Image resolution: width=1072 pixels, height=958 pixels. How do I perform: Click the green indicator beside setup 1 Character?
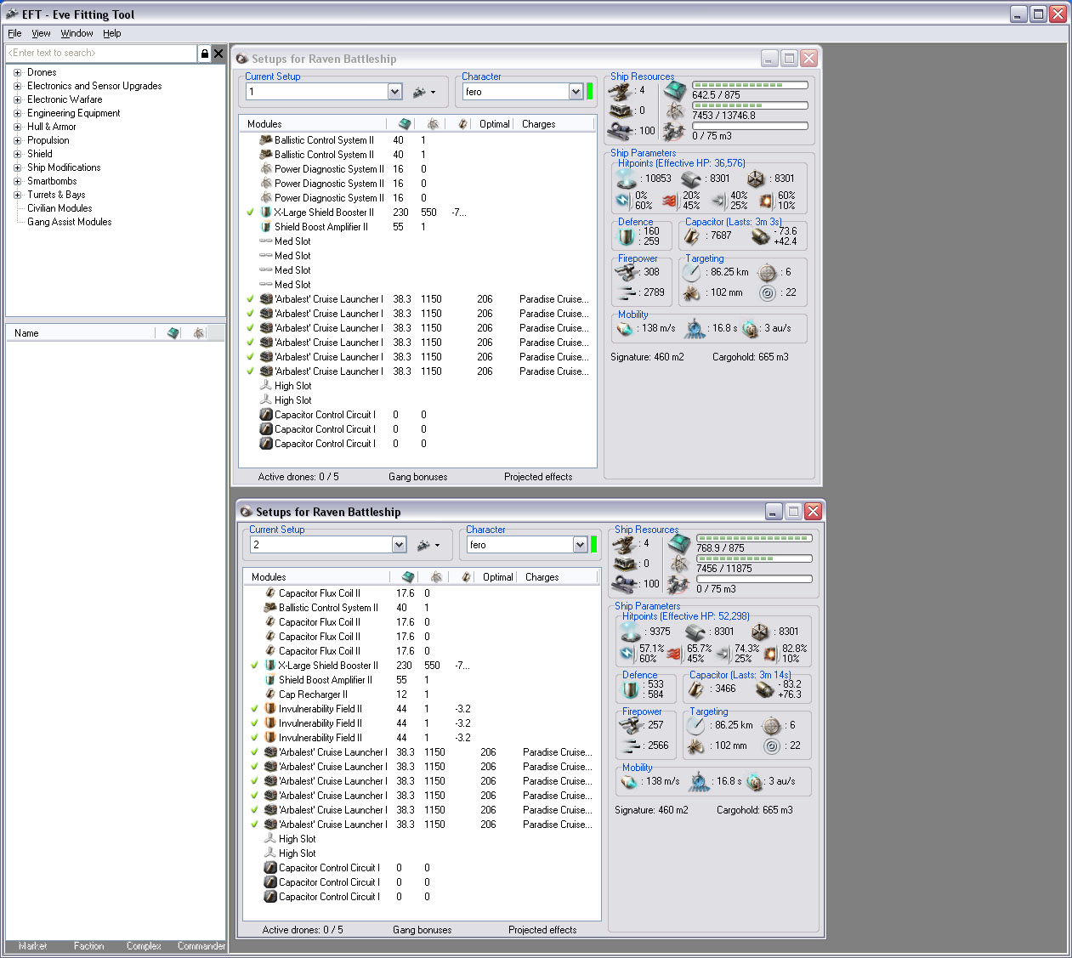590,92
